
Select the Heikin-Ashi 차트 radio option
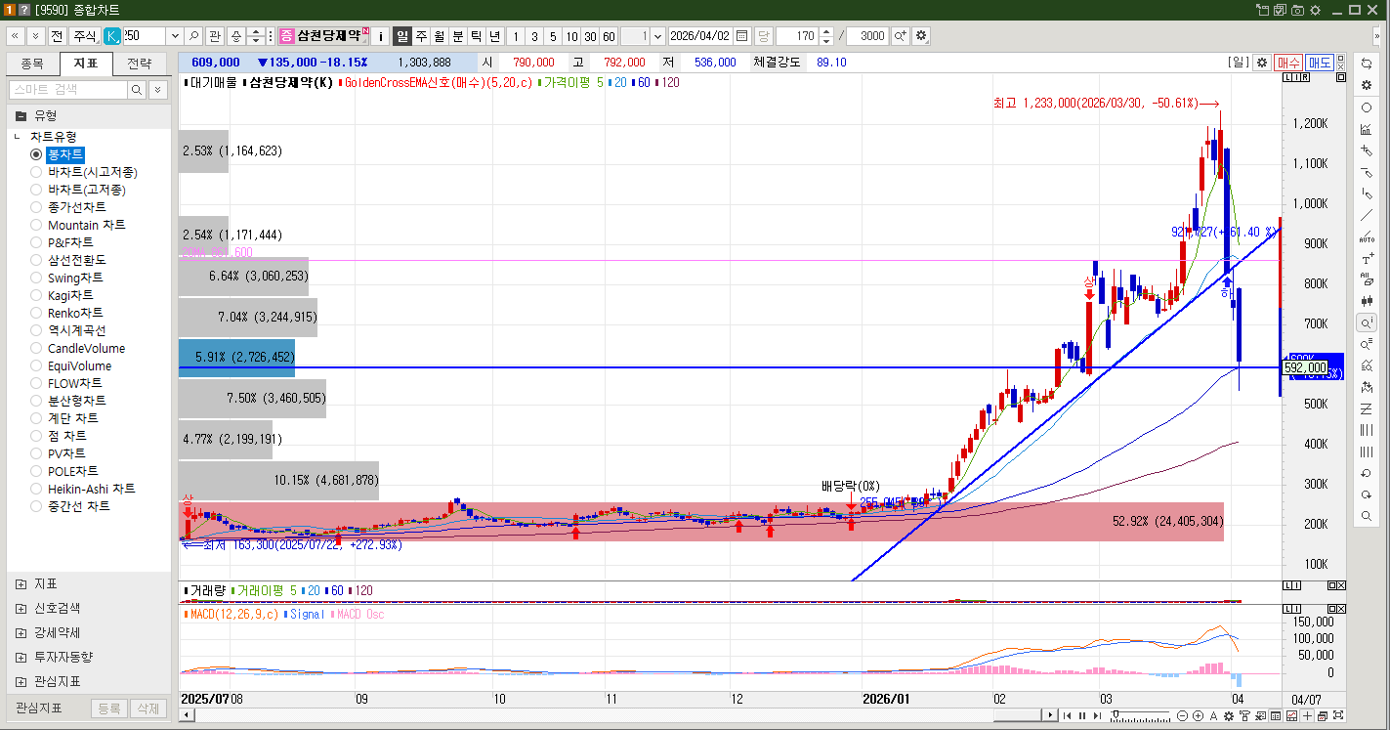(x=36, y=489)
